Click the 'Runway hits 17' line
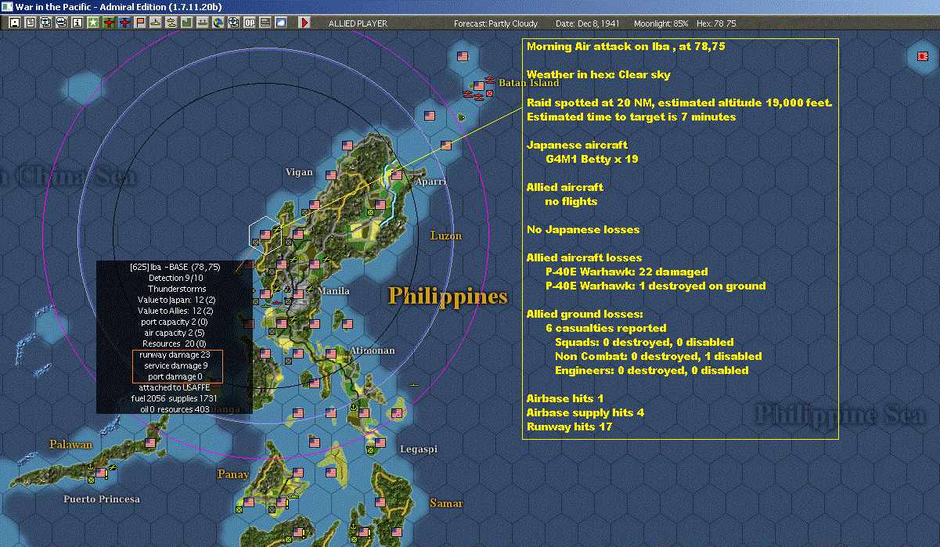Viewport: 940px width, 547px height. [x=569, y=426]
